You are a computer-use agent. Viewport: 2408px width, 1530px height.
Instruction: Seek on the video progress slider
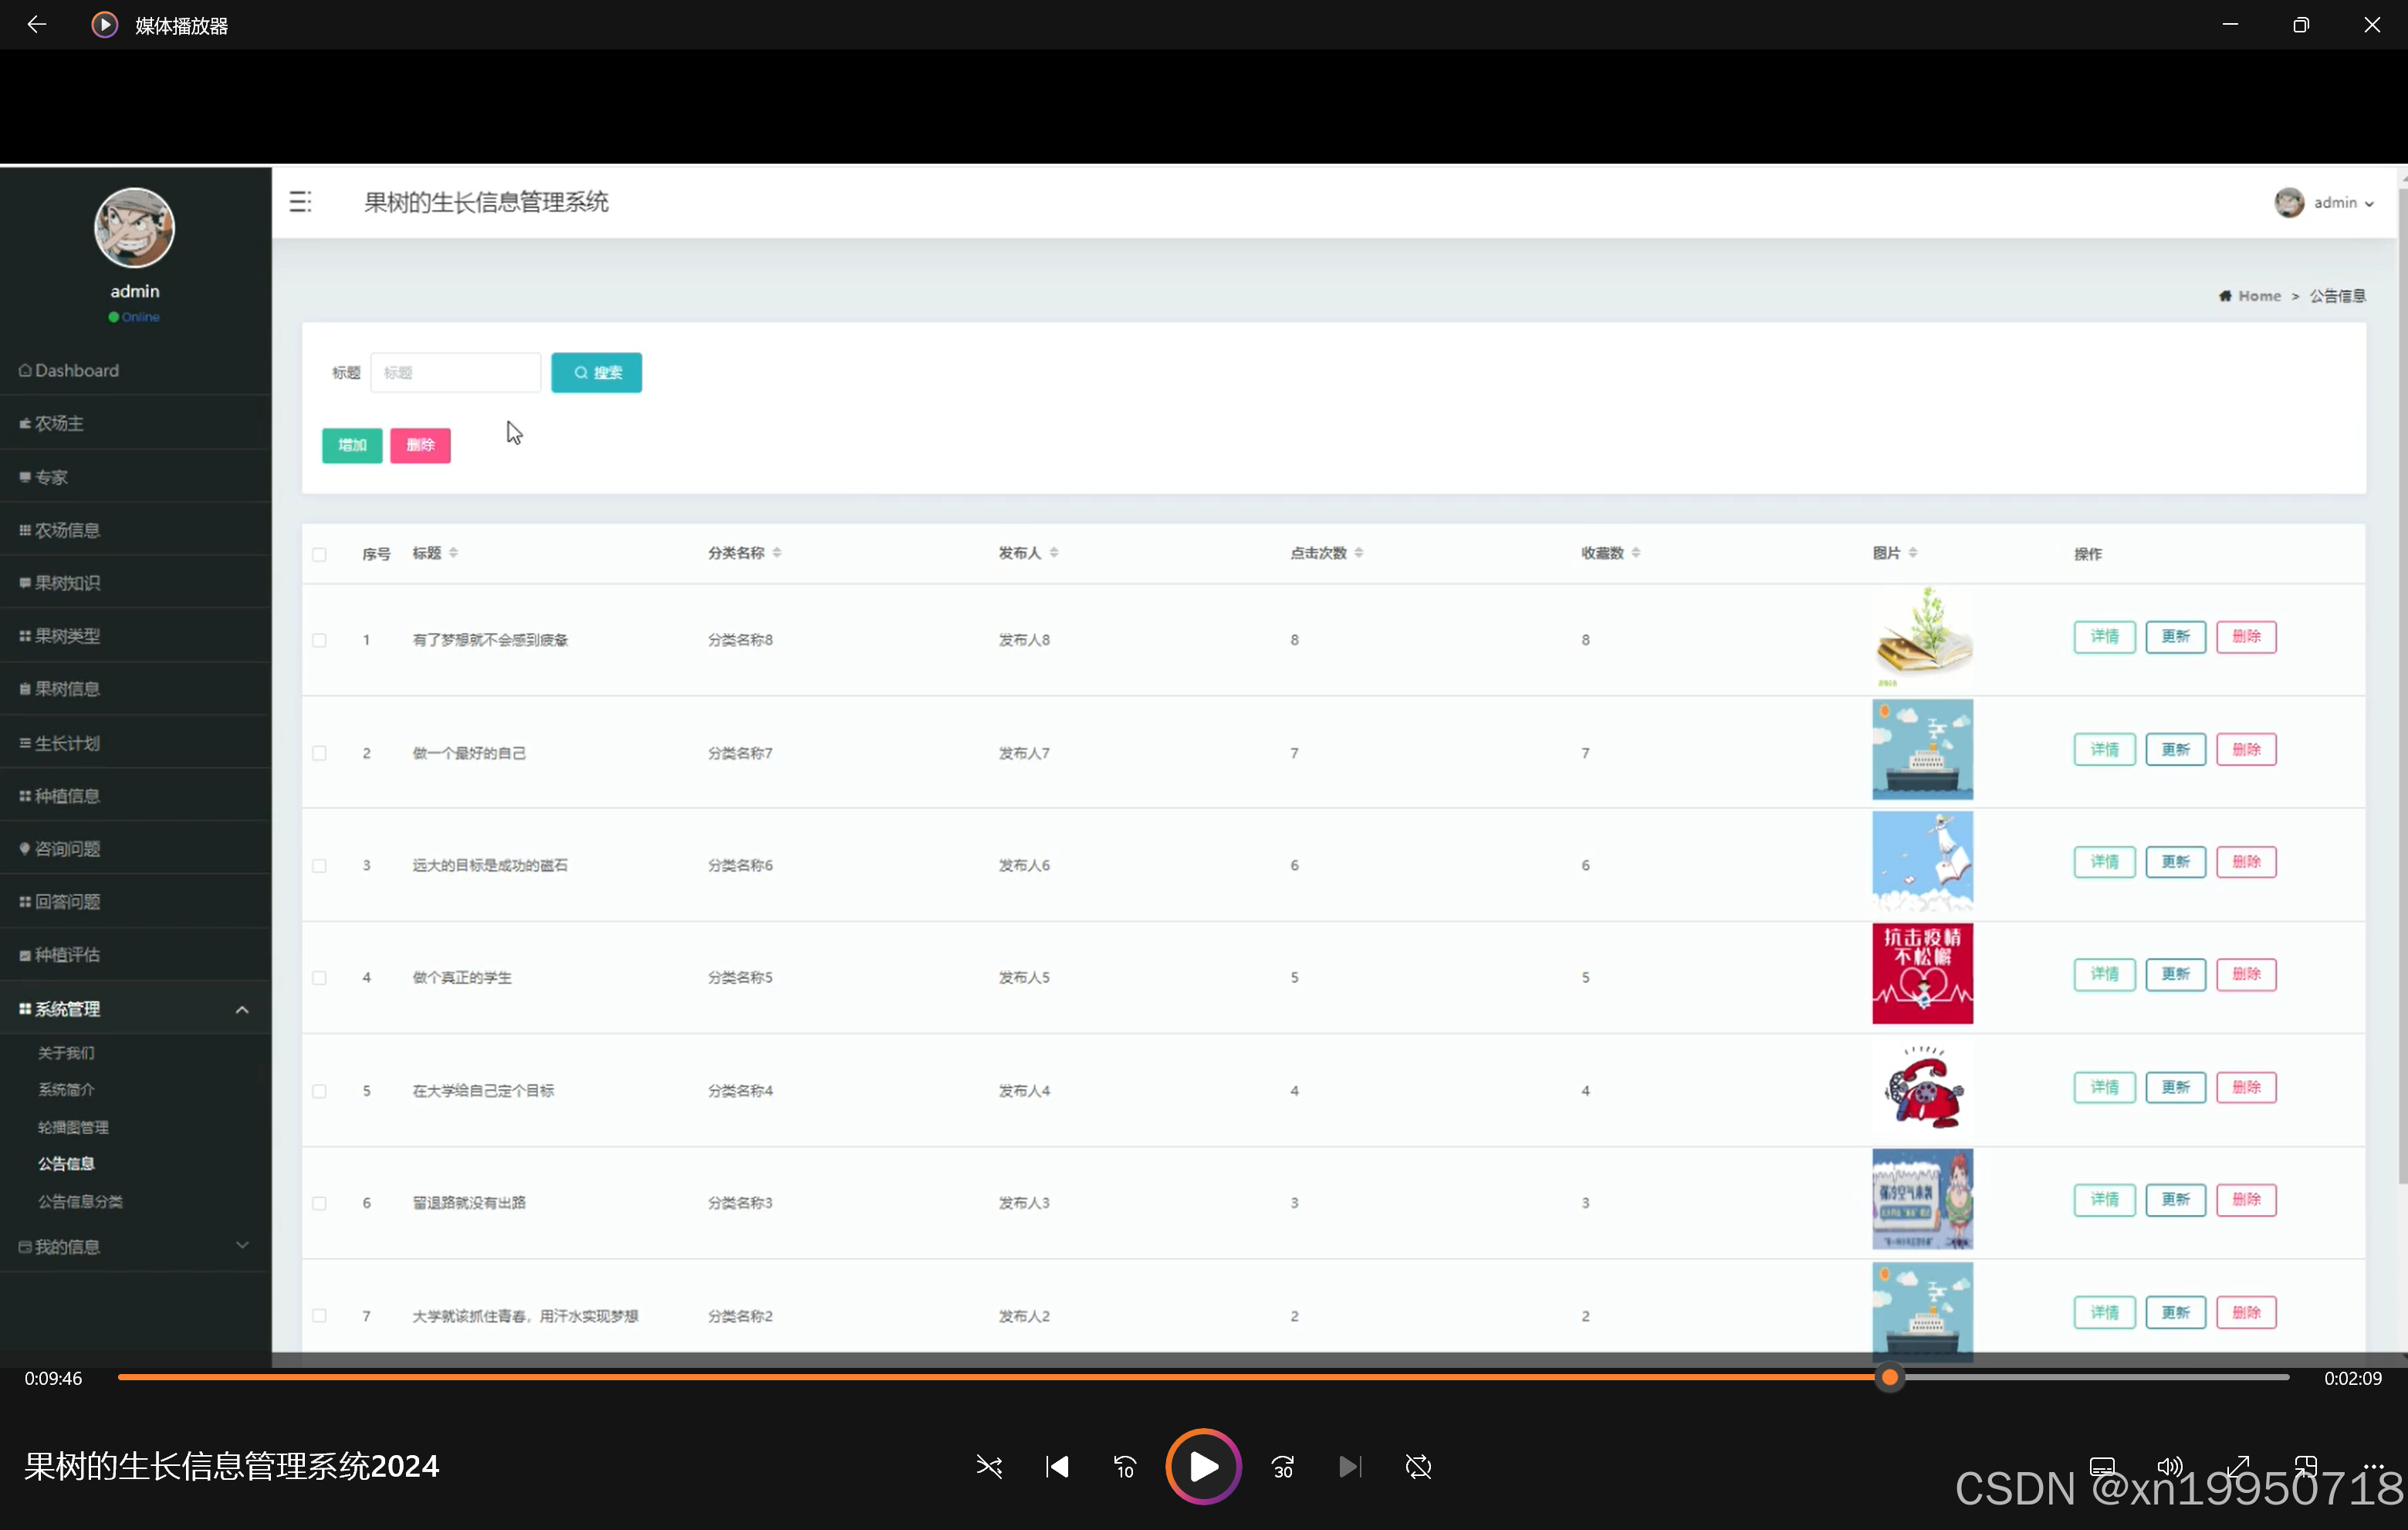coord(1203,1378)
